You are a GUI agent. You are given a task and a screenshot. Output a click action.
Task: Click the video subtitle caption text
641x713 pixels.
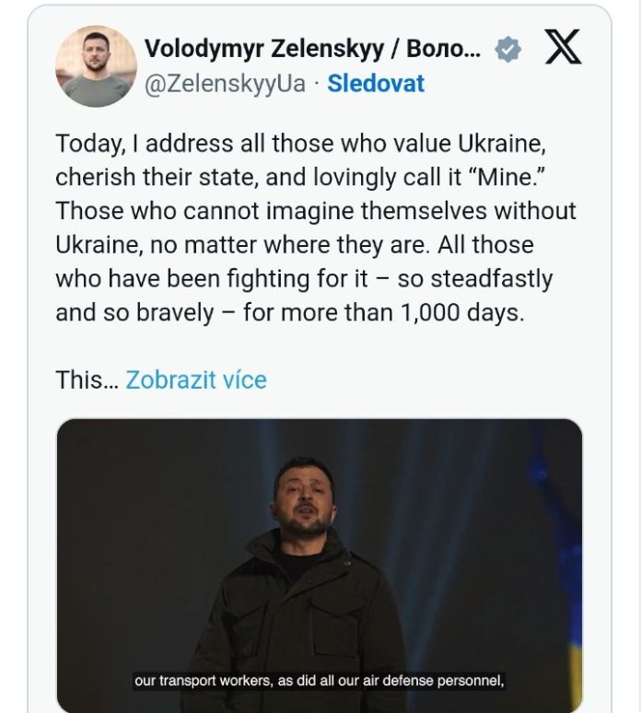(x=320, y=682)
